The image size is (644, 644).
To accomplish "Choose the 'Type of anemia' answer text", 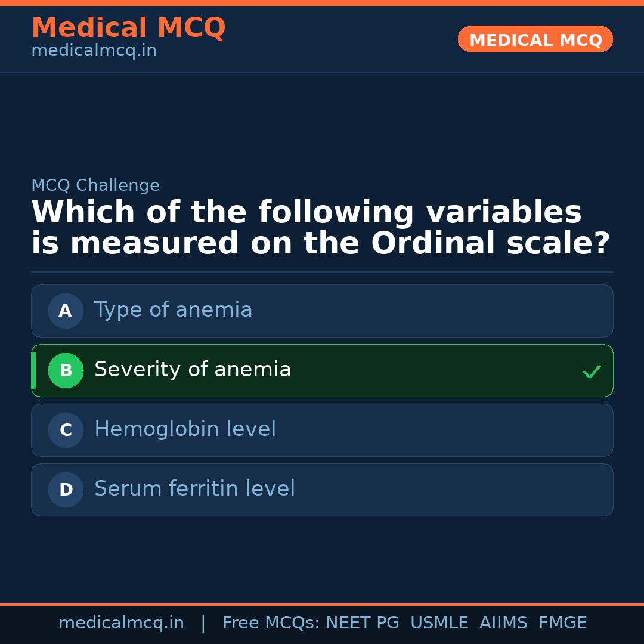I will [x=173, y=310].
